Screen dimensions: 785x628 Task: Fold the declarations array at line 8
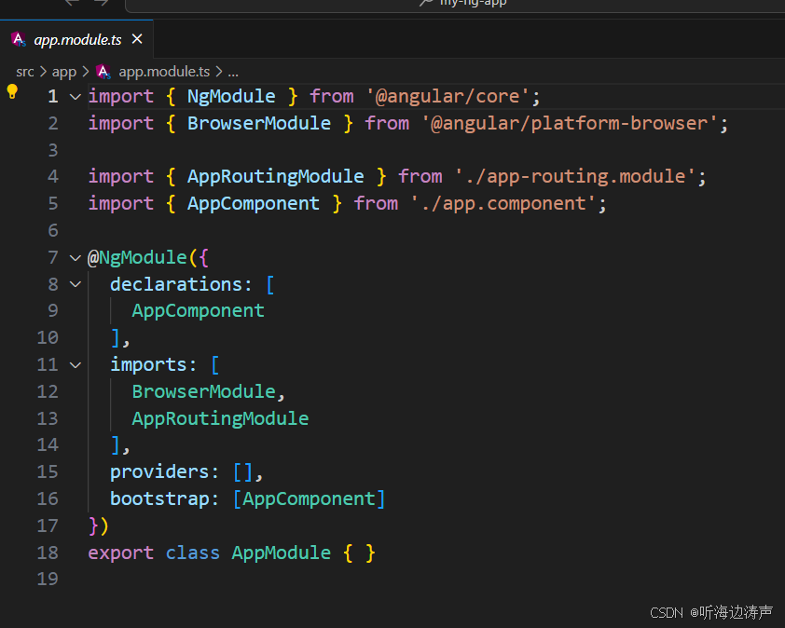tap(74, 283)
